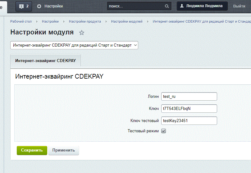
Task: Add page to favorites with star icon
Action: pos(82,33)
